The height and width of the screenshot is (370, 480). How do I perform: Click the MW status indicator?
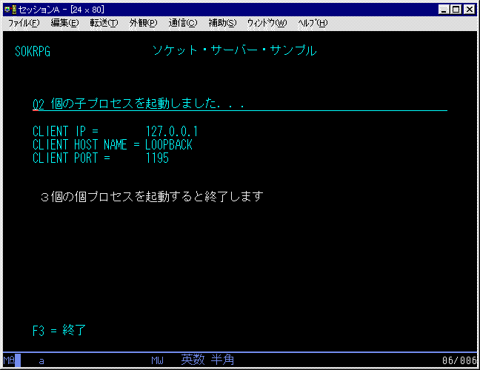tap(157, 360)
